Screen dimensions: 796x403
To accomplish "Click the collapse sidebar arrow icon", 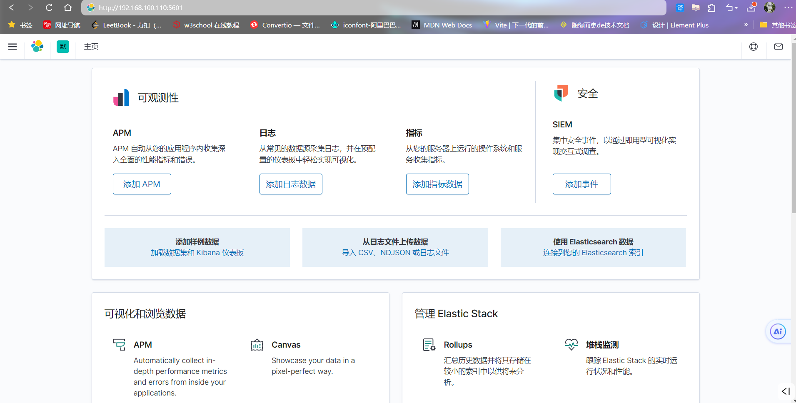I will (786, 391).
